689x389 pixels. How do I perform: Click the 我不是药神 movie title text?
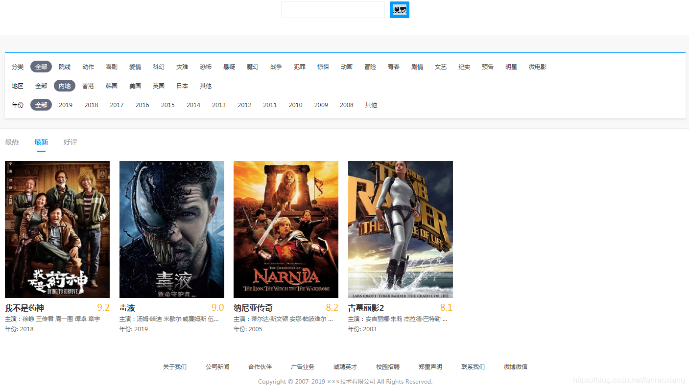click(24, 308)
